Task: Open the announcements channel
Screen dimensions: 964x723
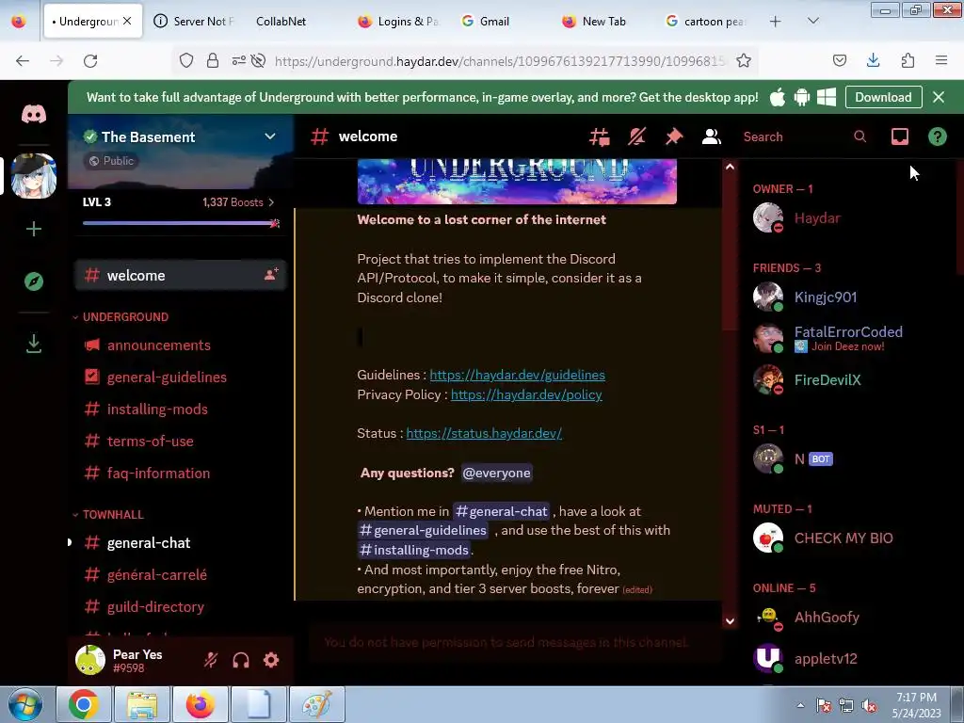Action: (181, 345)
